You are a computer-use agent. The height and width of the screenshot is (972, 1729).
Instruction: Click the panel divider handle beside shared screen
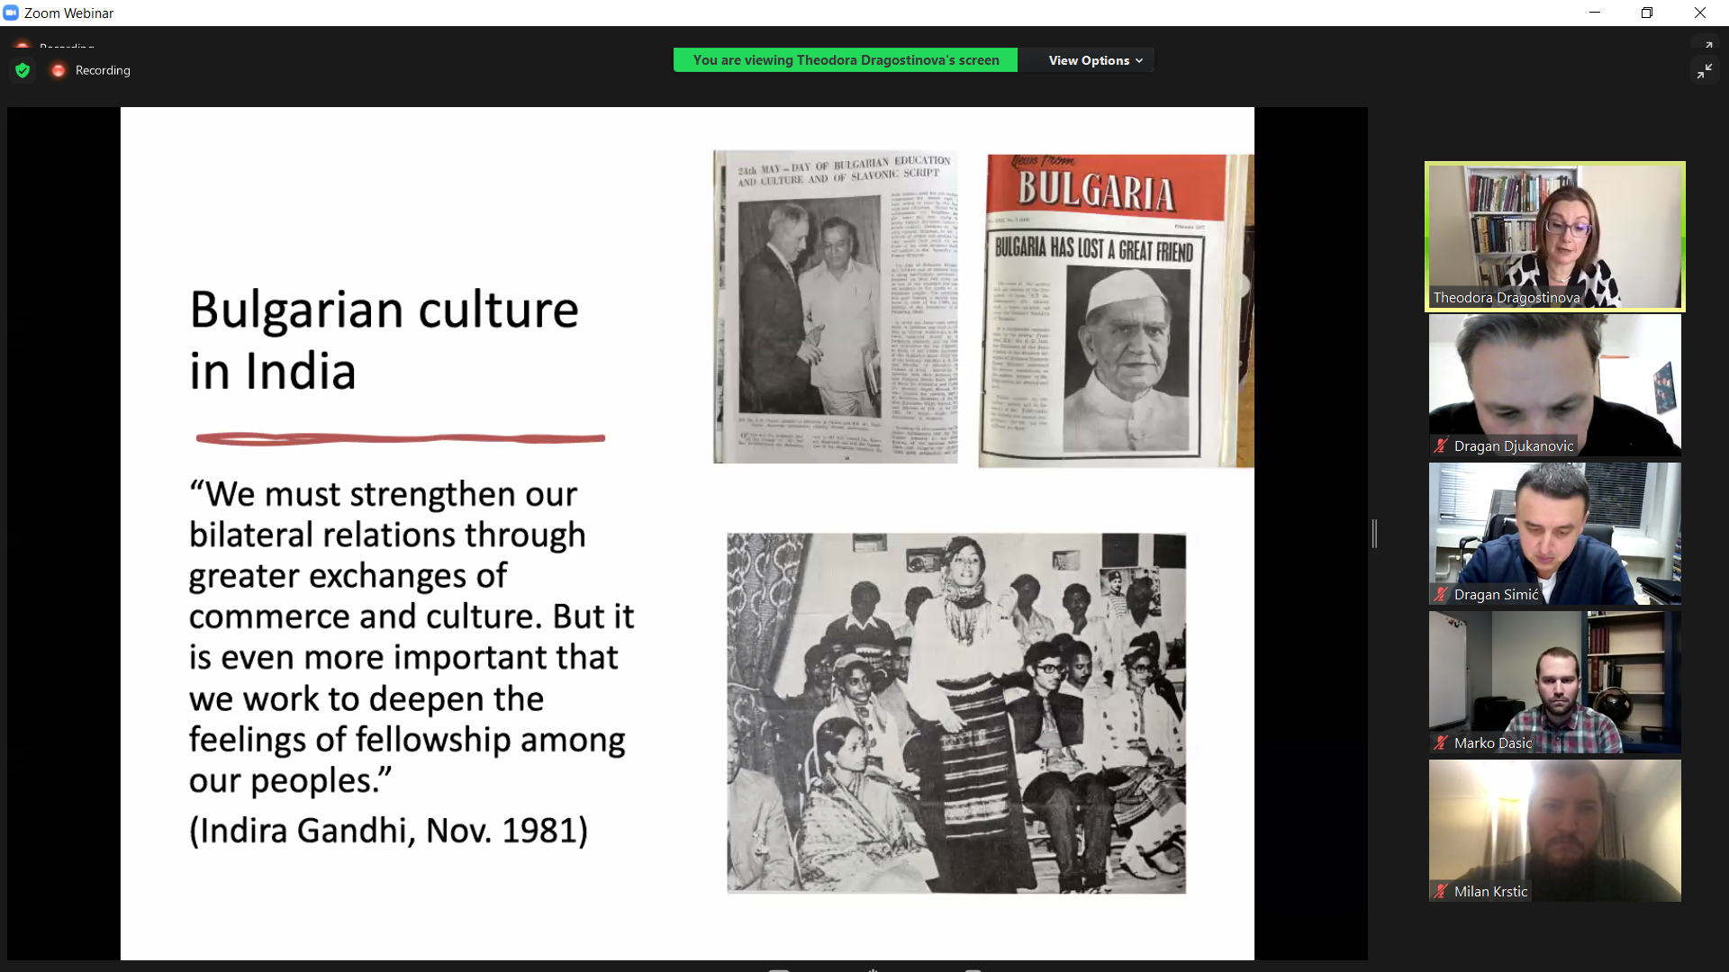tap(1374, 534)
